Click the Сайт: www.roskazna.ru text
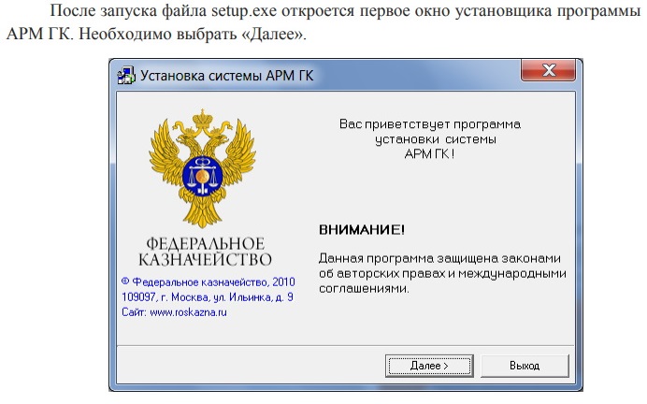Viewport: 647px width, 404px height. (174, 312)
